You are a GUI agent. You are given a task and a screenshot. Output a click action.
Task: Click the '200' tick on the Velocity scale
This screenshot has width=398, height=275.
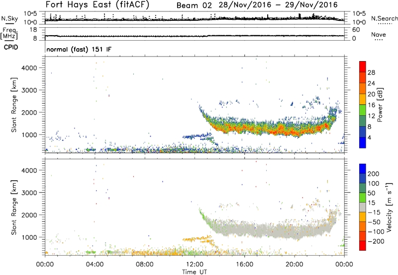pyautogui.click(x=374, y=174)
